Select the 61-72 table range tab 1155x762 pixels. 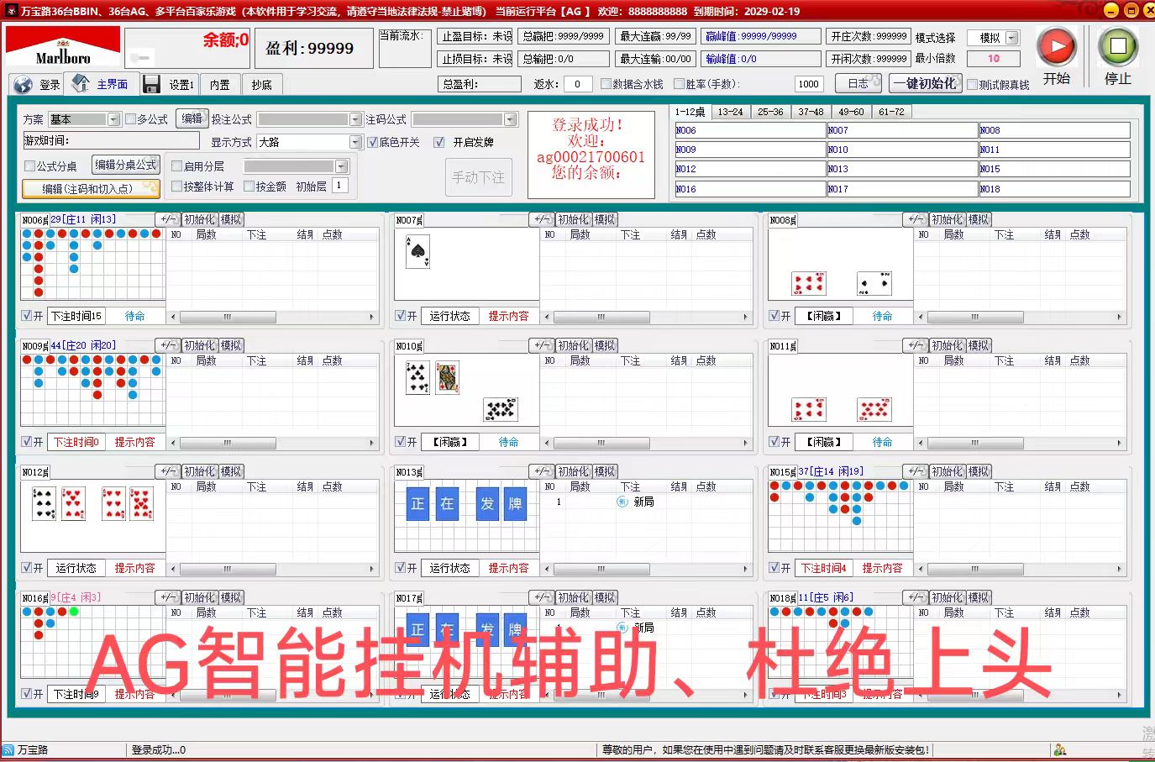(891, 112)
